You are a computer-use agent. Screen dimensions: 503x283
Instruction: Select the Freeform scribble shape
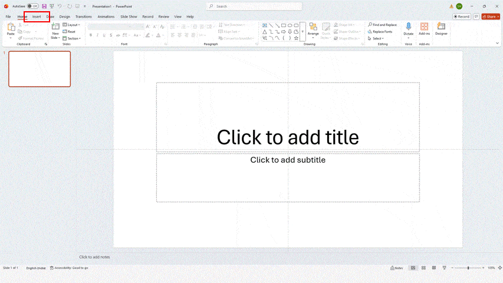click(265, 38)
